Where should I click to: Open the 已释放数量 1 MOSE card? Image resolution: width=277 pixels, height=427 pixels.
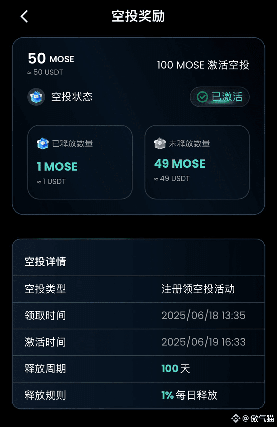80,162
